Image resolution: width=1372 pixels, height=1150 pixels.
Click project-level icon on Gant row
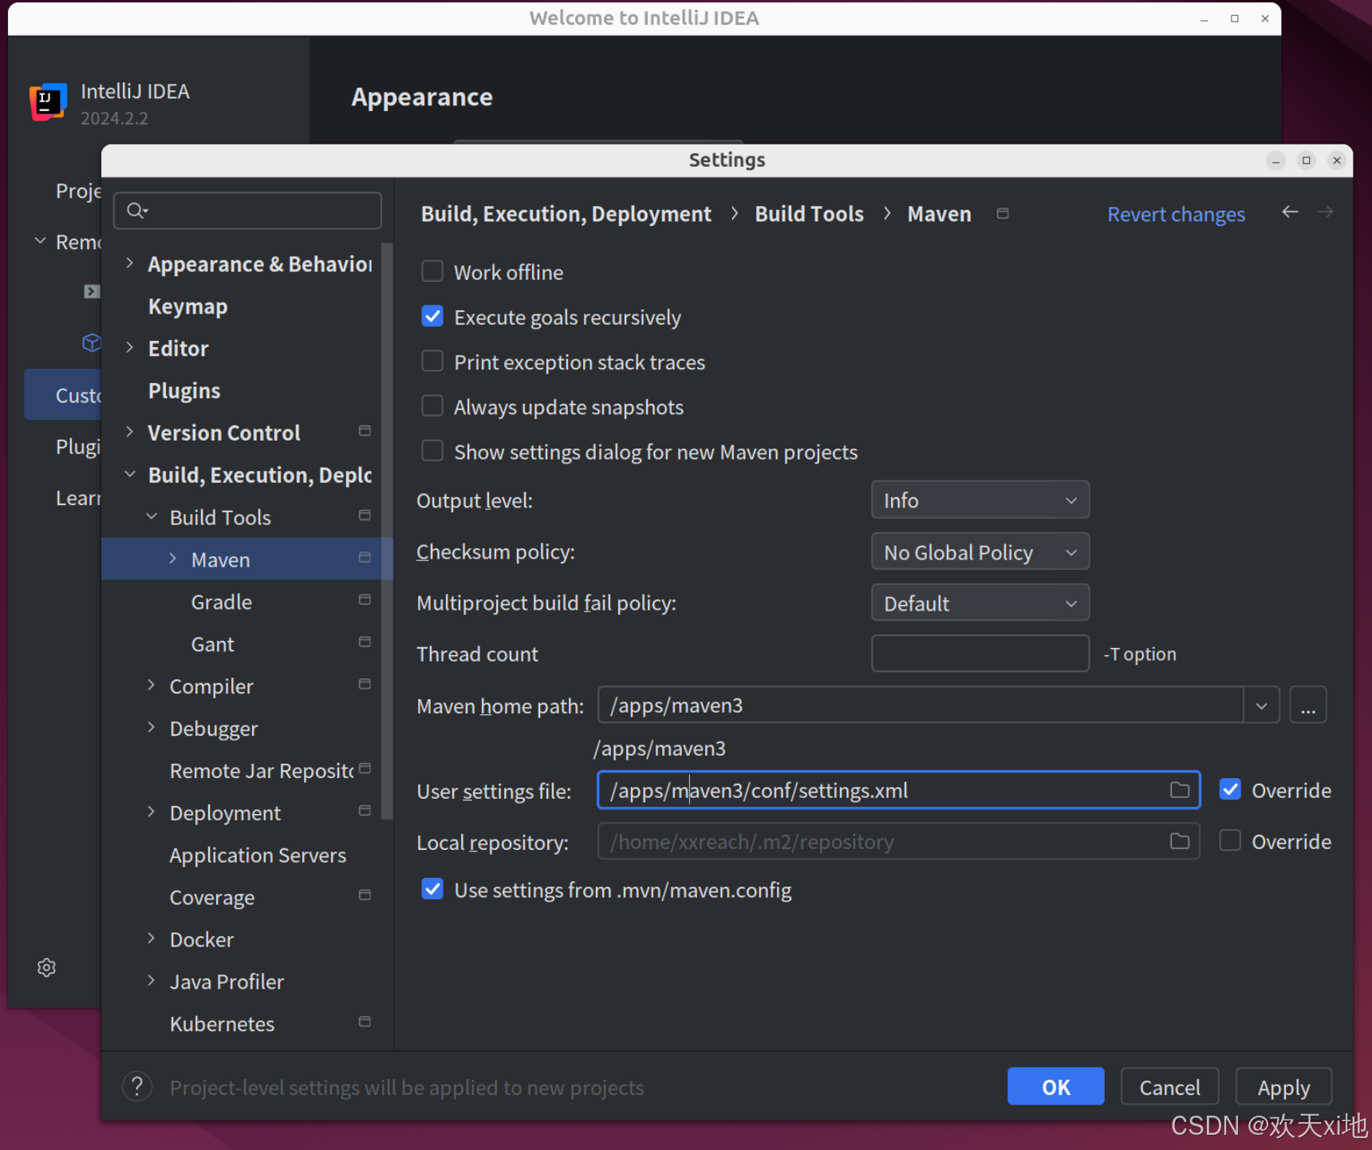365,642
